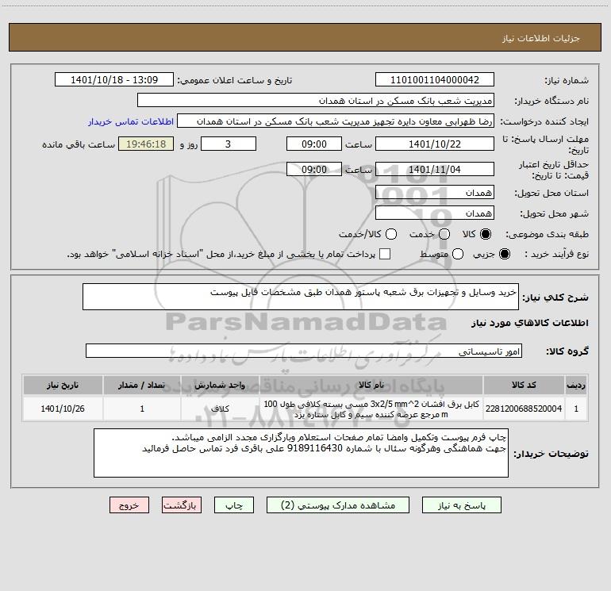The width and height of the screenshot is (611, 591).
Task: Click the تاریخ نیاز column header
Action: click(63, 385)
